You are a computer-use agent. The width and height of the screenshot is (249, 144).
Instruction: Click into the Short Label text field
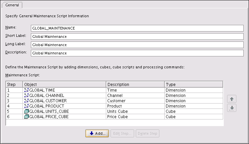click(x=137, y=36)
